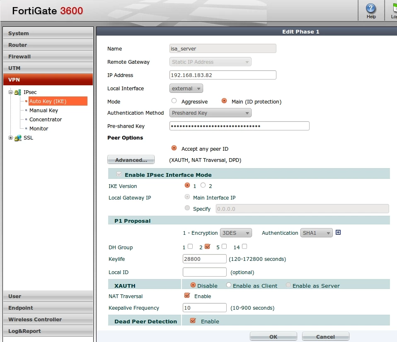Check DH Group 1 checkbox
The width and height of the screenshot is (397, 342).
[x=190, y=246]
